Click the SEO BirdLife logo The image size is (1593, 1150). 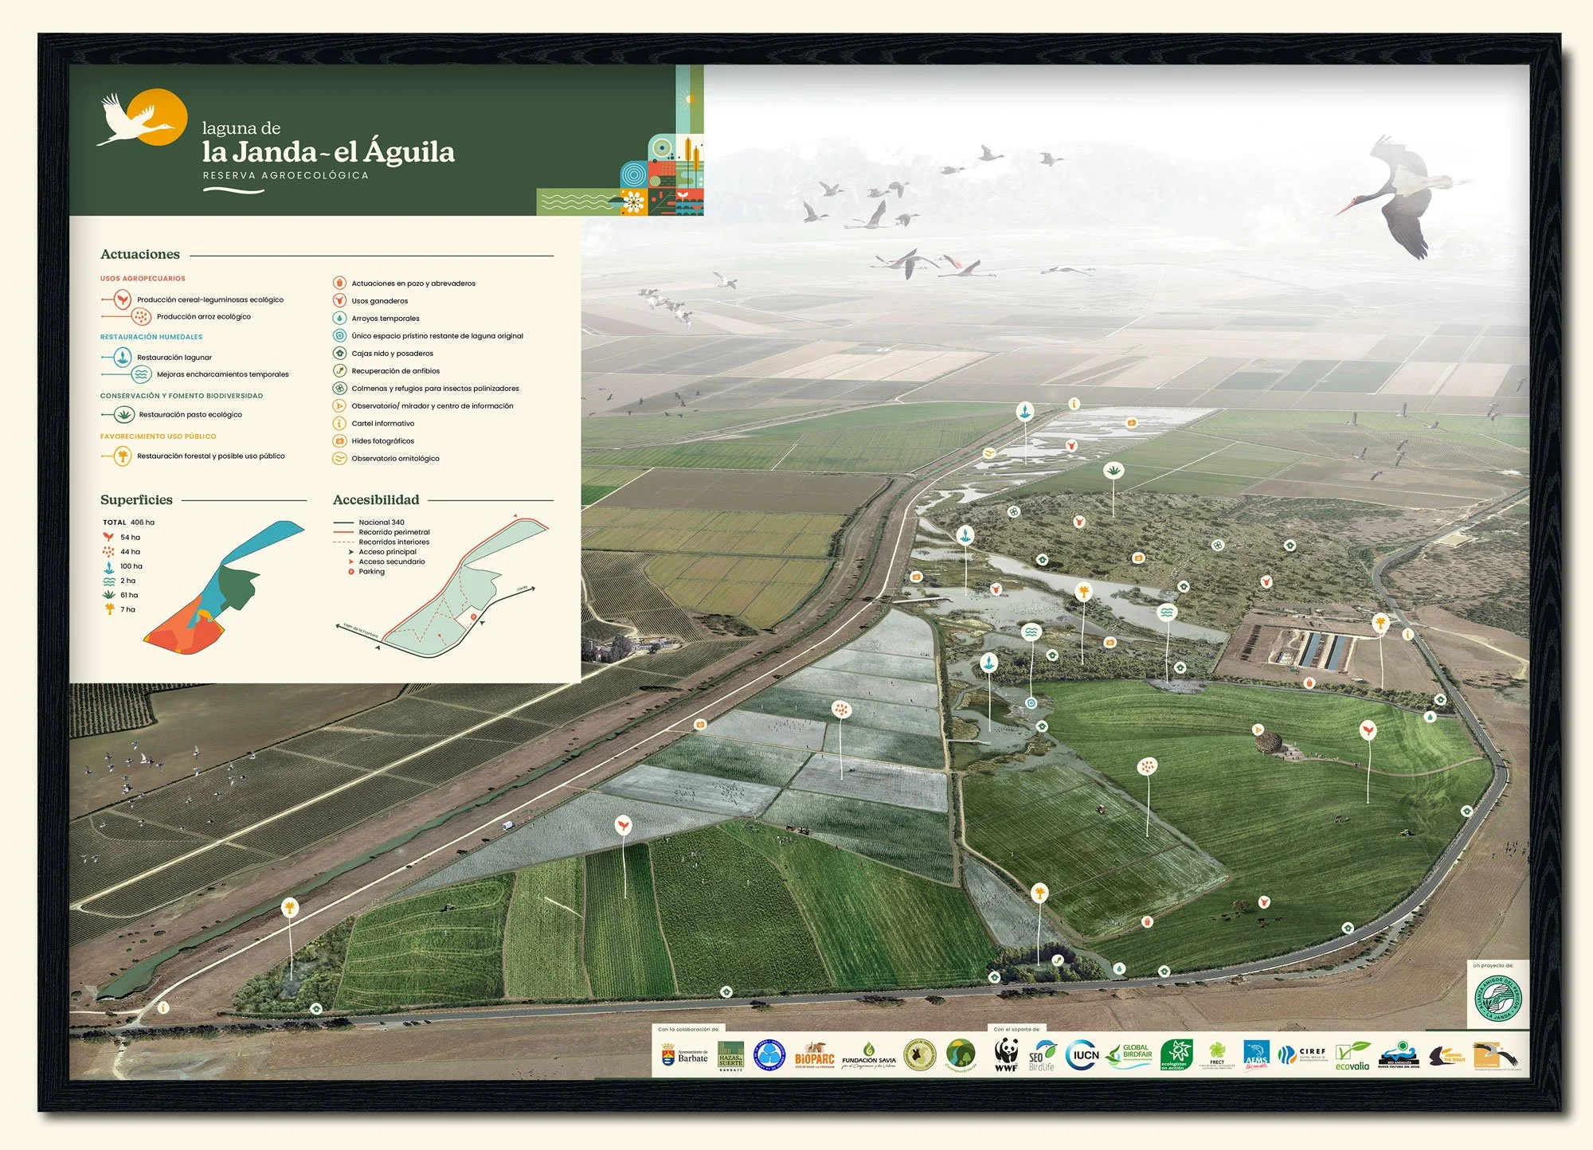pyautogui.click(x=1042, y=1057)
